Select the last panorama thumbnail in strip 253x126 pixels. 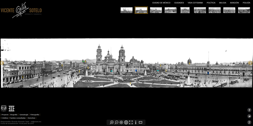pos(244,10)
